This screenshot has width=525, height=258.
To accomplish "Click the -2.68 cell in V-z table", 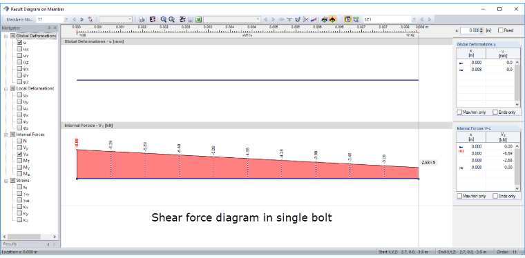I will 500,161.
